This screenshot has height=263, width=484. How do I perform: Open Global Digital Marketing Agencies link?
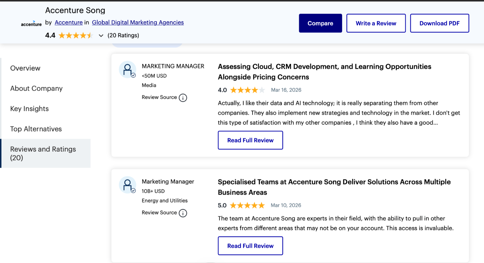click(x=138, y=22)
